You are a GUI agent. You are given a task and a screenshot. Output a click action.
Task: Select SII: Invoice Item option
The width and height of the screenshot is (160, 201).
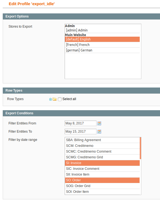(102, 174)
